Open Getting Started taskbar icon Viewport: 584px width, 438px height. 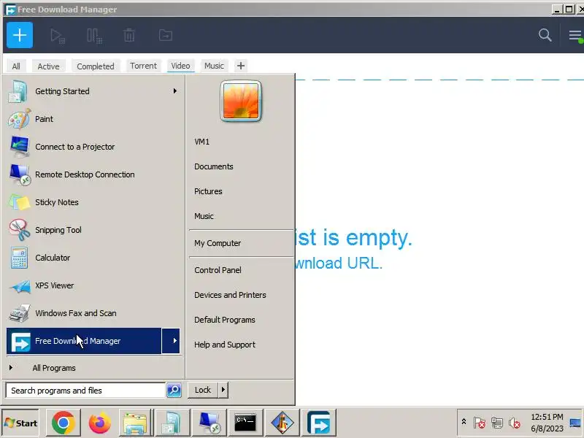[x=172, y=423]
